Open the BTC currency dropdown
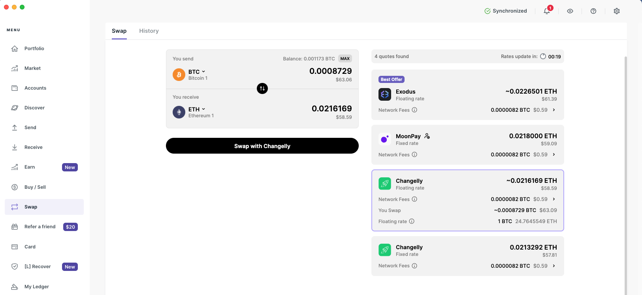Viewport: 642px width, 295px height. click(197, 72)
